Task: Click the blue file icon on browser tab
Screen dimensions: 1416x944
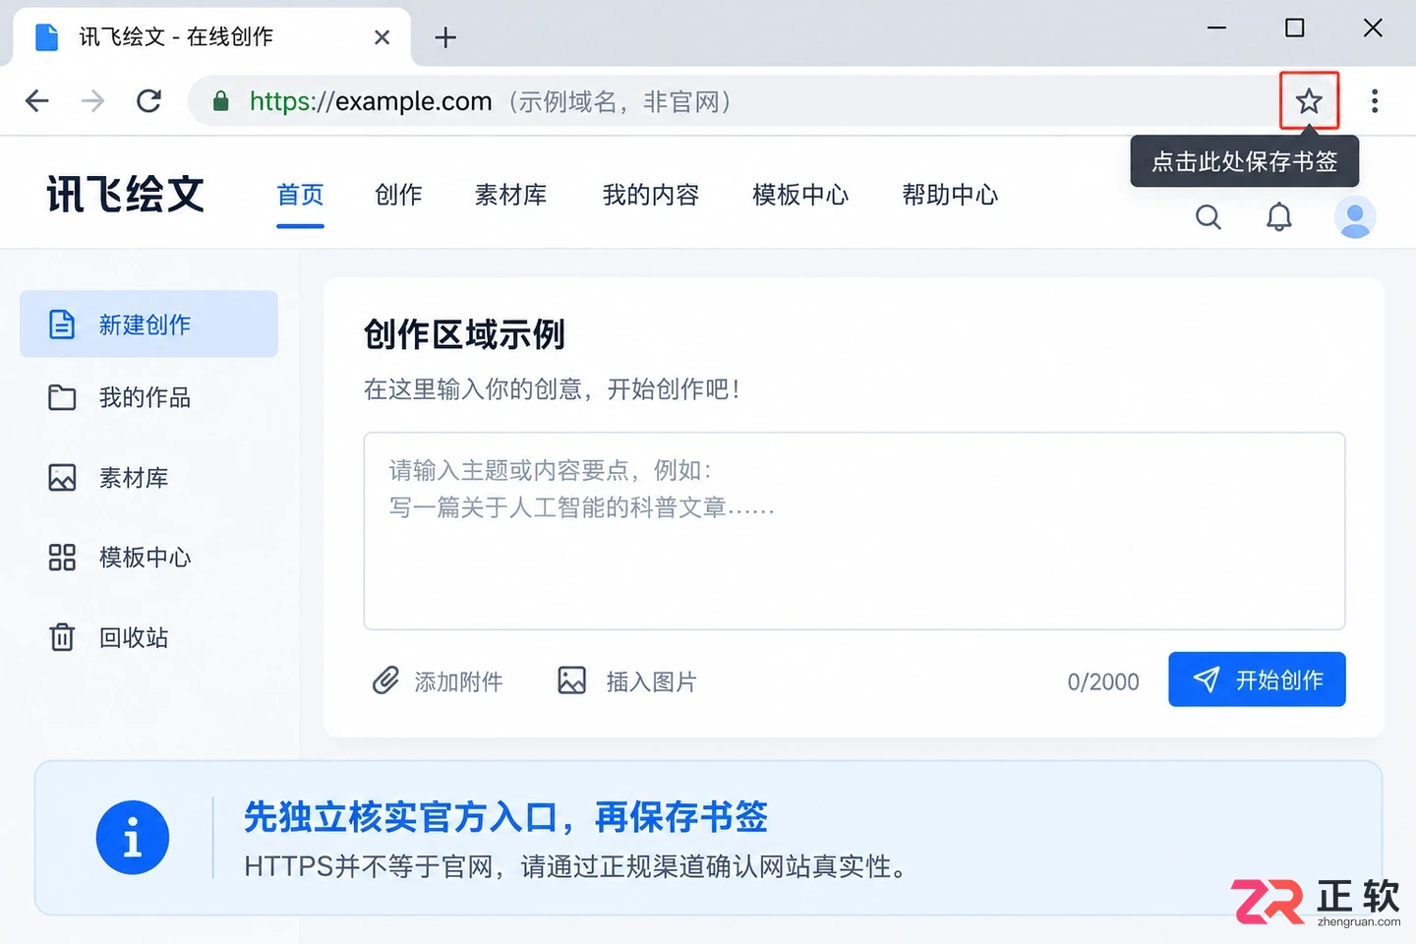Action: pos(46,37)
